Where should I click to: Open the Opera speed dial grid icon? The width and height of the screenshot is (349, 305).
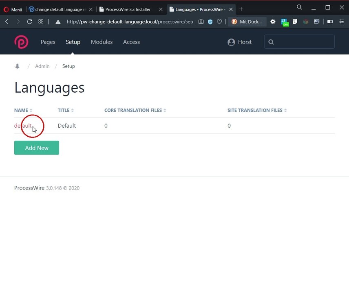41,22
